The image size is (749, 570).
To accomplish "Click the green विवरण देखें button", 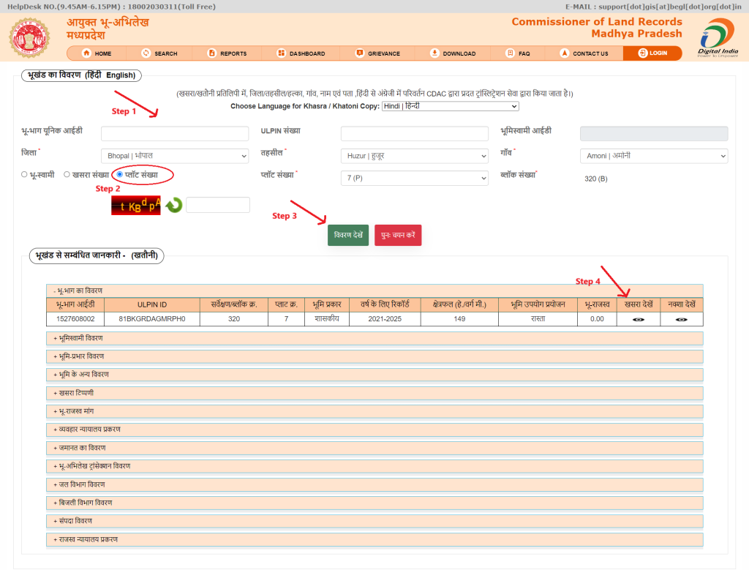I will point(348,235).
